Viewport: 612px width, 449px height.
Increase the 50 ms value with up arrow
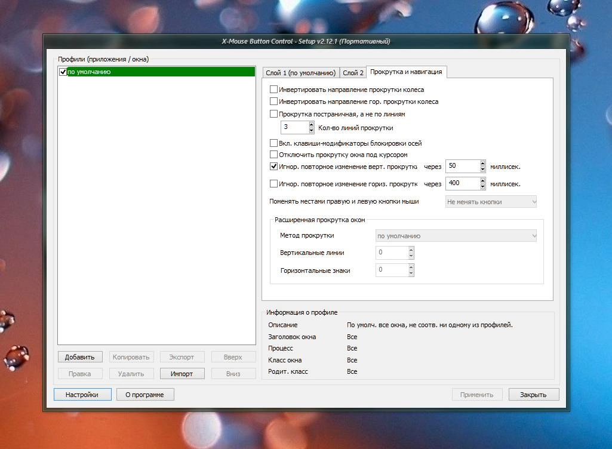[x=483, y=163]
